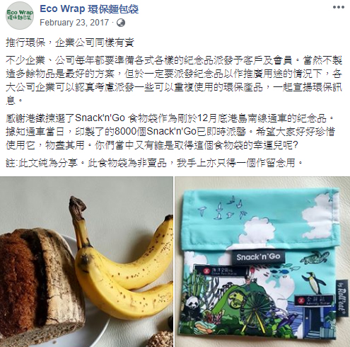Click the paragraph starting with 不少企業
The width and height of the screenshot is (350, 347).
(x=174, y=81)
